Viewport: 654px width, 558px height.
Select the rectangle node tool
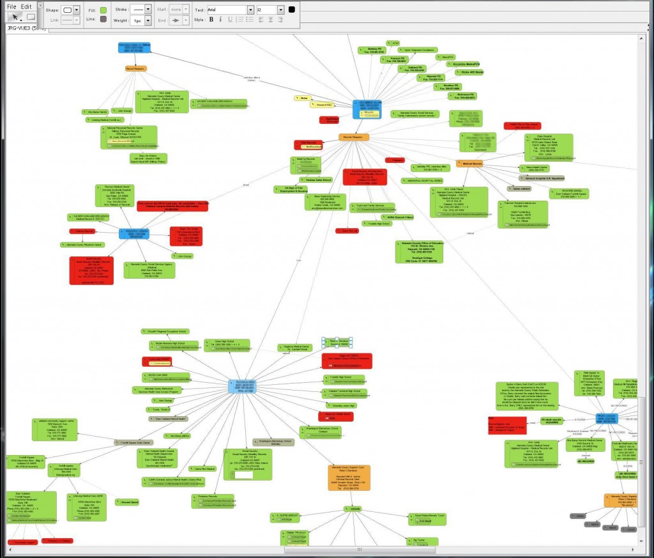pos(31,17)
